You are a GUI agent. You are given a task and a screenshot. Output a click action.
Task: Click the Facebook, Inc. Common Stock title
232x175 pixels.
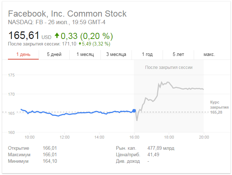click(67, 14)
